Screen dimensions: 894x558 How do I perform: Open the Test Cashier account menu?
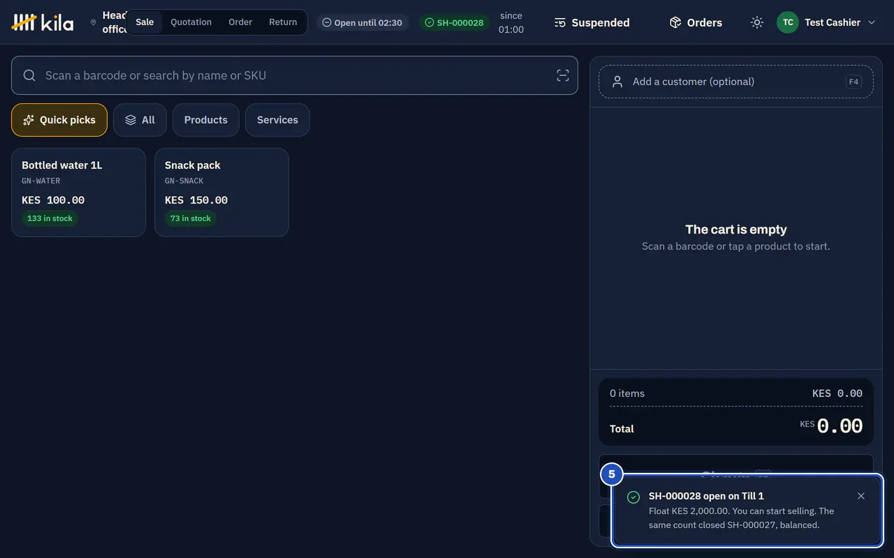826,22
